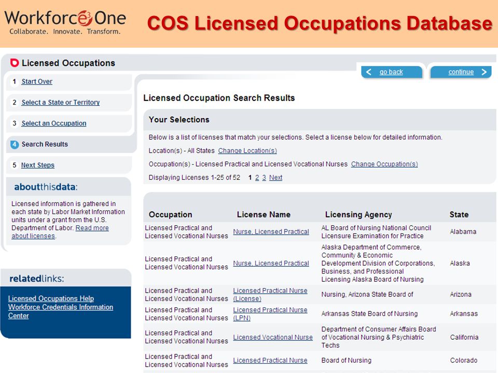498x373 pixels.
Task: Open Licensed Vocational Nurse for California
Action: (273, 337)
